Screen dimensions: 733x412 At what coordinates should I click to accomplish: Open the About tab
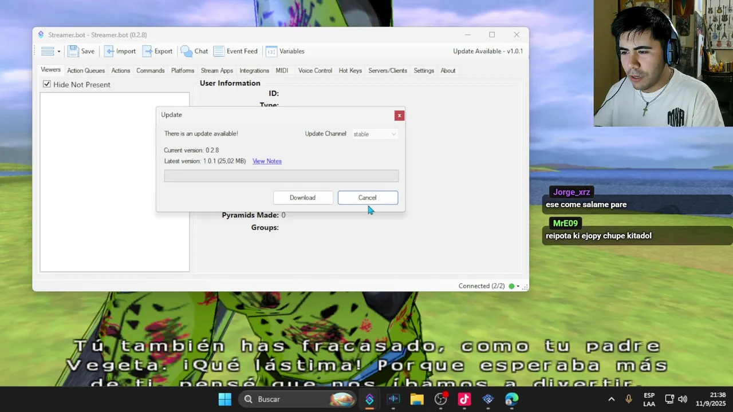click(x=448, y=71)
